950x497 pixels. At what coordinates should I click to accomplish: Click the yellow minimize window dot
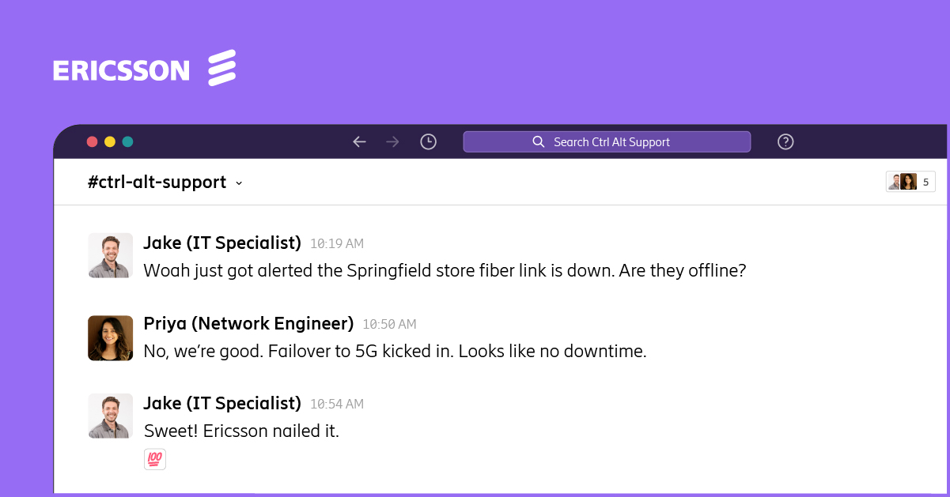(110, 142)
